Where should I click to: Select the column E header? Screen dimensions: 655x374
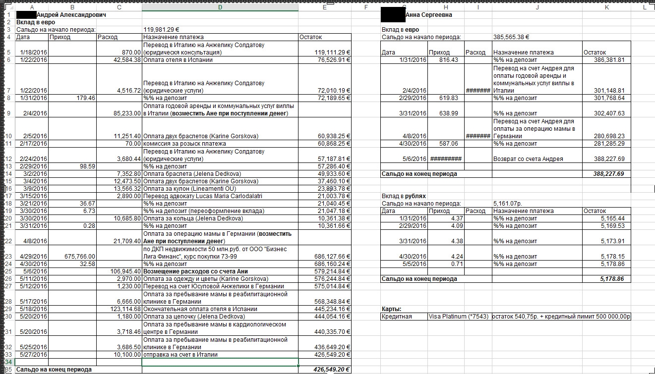click(324, 7)
